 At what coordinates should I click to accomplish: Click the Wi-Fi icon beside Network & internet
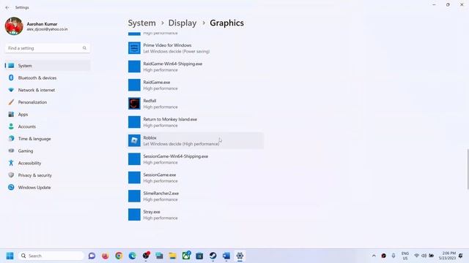(11, 90)
